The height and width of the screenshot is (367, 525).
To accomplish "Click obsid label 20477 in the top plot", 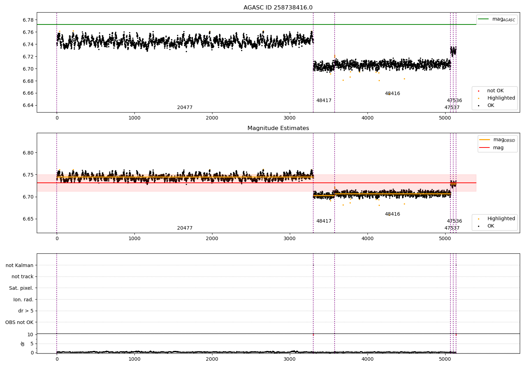I will point(185,108).
